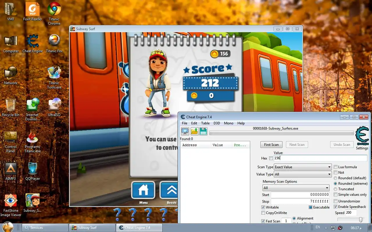Click the Services taskbar button
This screenshot has height=232, width=372.
(45, 228)
